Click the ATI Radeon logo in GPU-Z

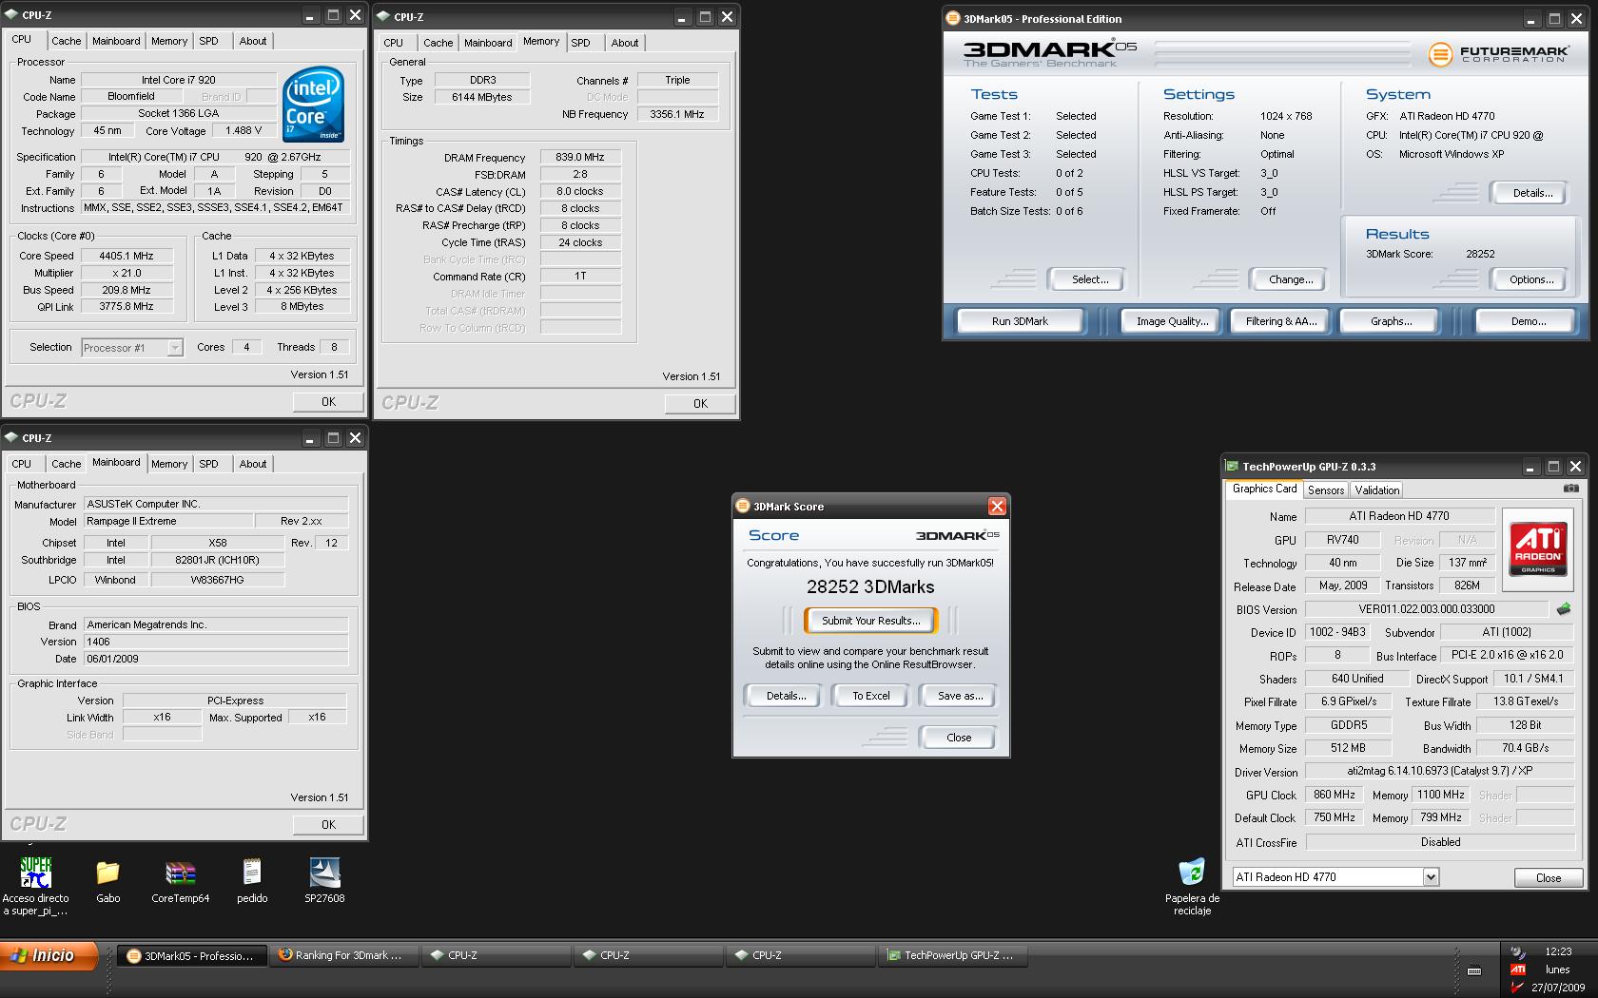click(1538, 548)
